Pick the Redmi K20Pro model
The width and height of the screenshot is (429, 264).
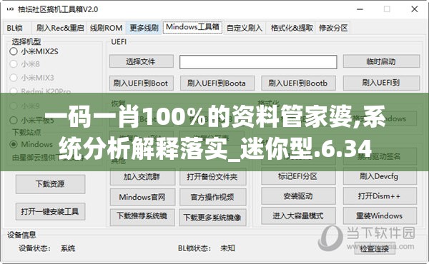pos(40,91)
